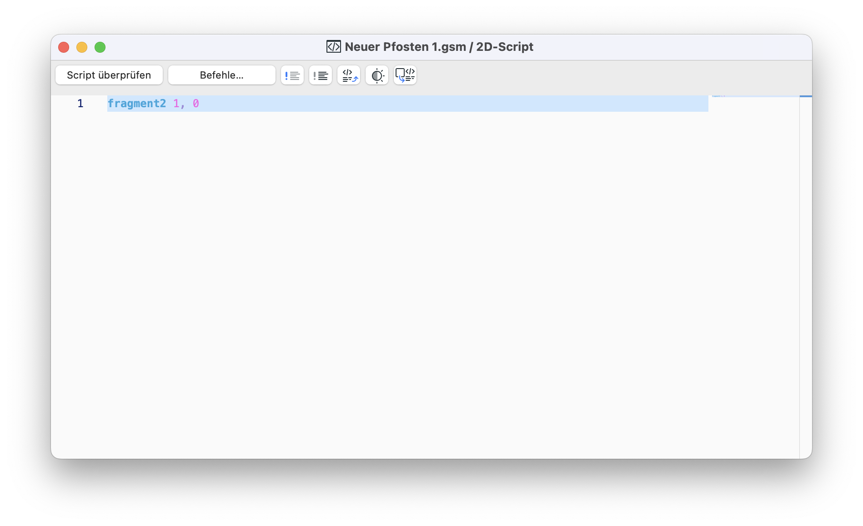Click the vertical scrollbar track
This screenshot has height=526, width=863.
[x=806, y=277]
